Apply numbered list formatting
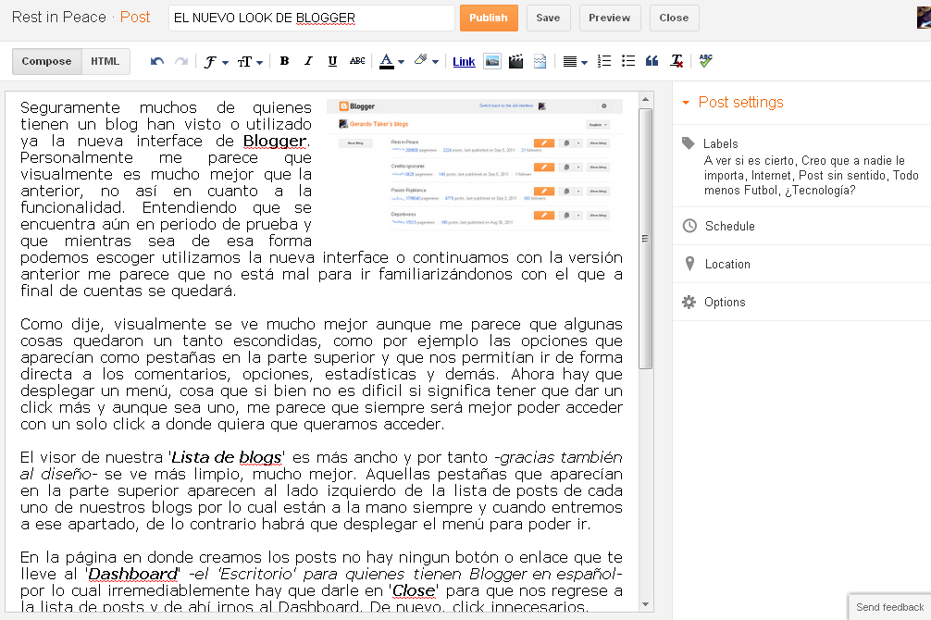The width and height of the screenshot is (931, 620). pos(604,61)
